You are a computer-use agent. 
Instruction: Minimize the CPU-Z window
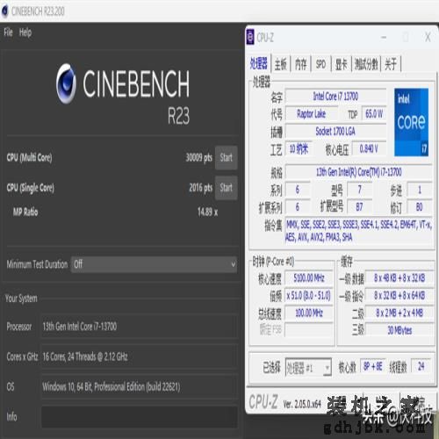(384, 37)
